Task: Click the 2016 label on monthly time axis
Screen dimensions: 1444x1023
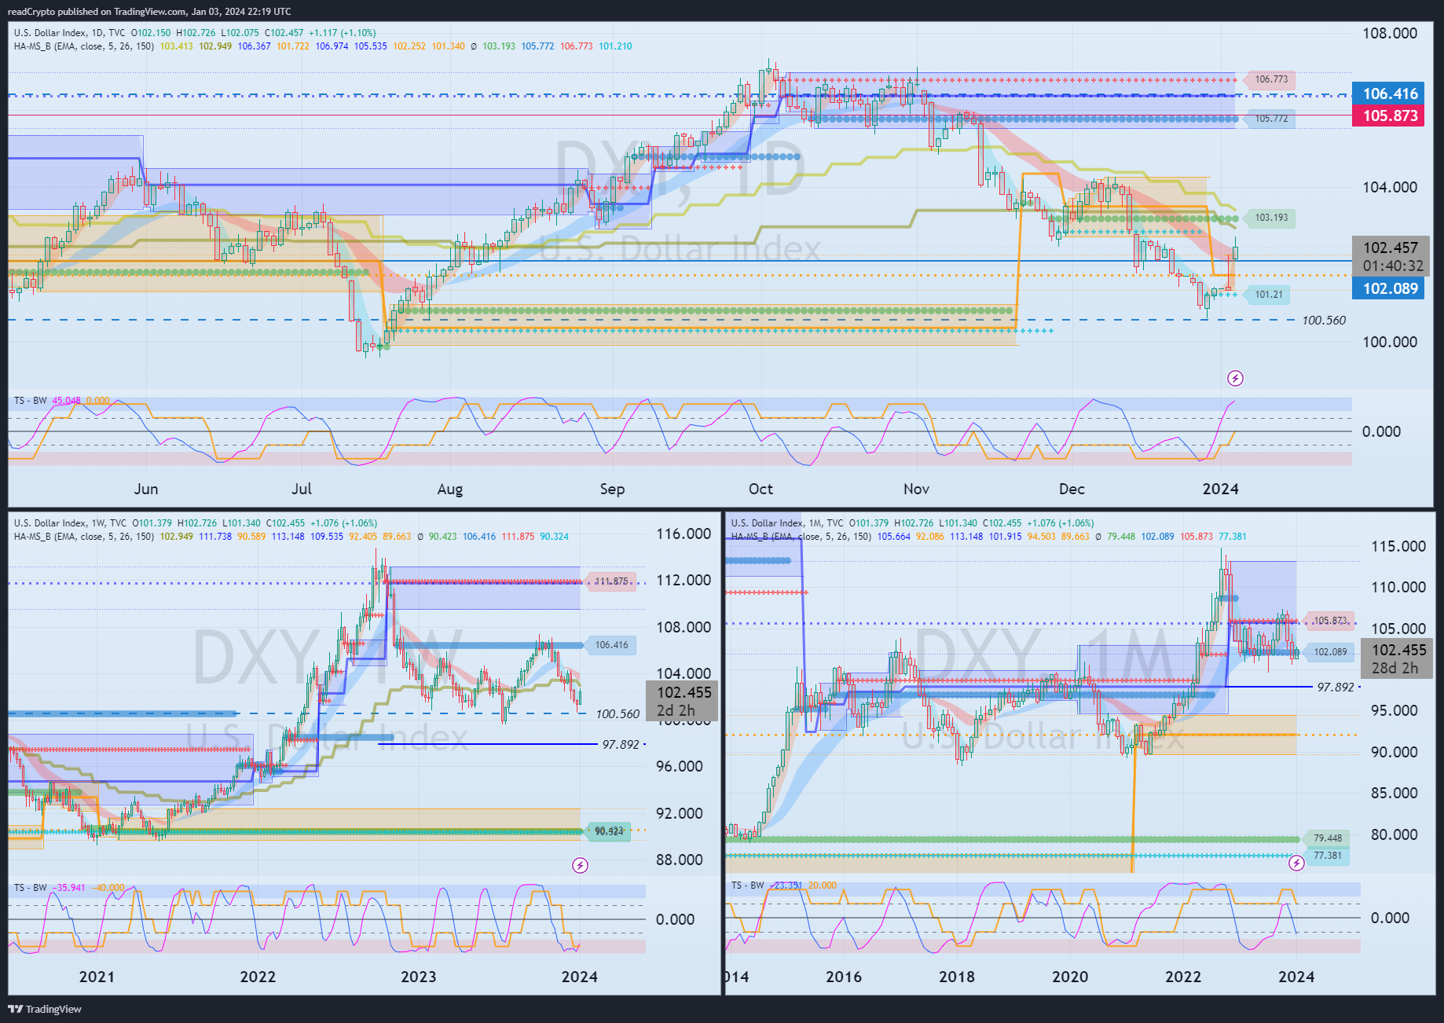Action: 844,977
